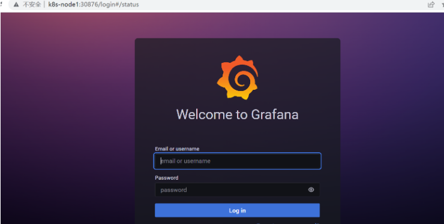
Task: Focus the Email or username field
Action: [x=237, y=161]
